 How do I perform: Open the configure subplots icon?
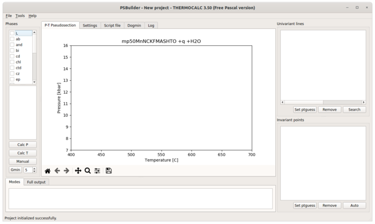pos(97,171)
